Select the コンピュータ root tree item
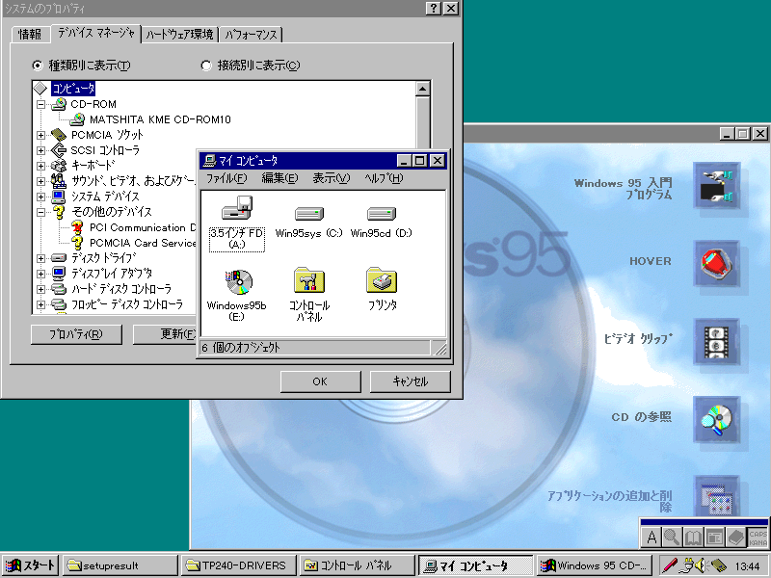771x578 pixels. [x=73, y=89]
